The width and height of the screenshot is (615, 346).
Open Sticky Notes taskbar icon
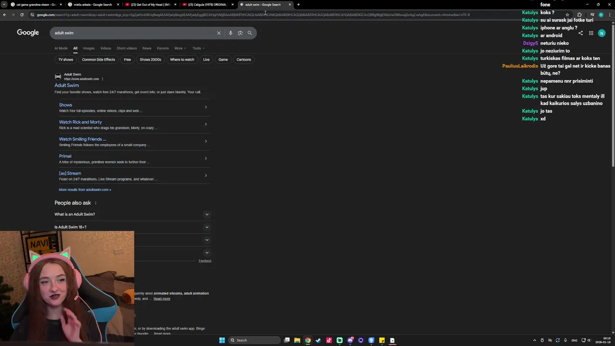click(382, 340)
